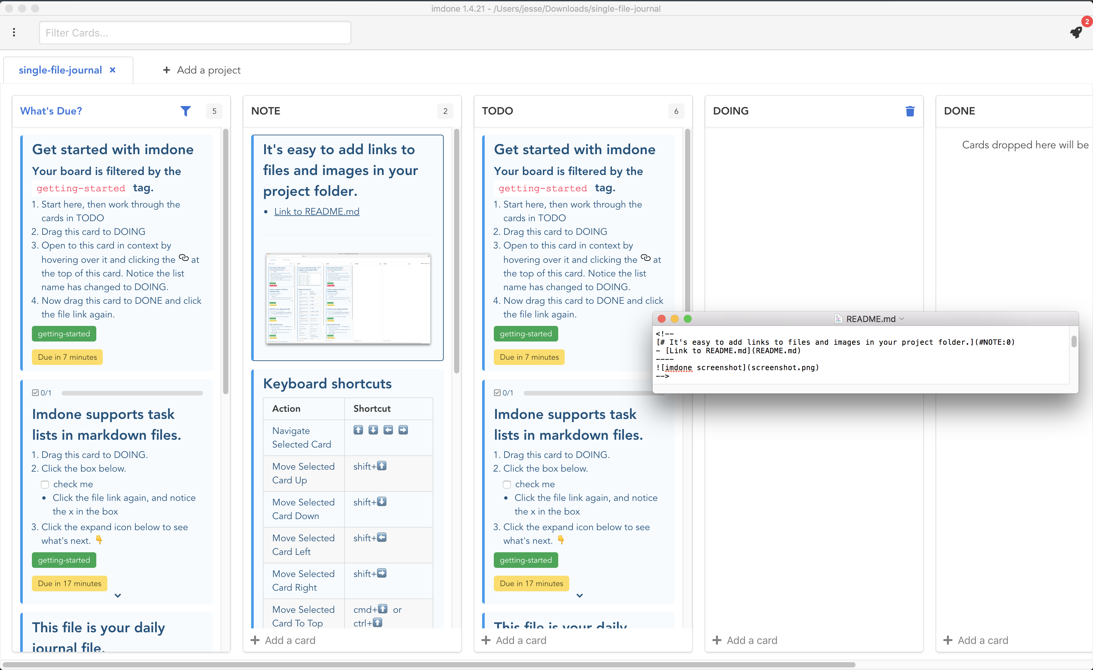Select the single-file-journal project tab

point(61,70)
